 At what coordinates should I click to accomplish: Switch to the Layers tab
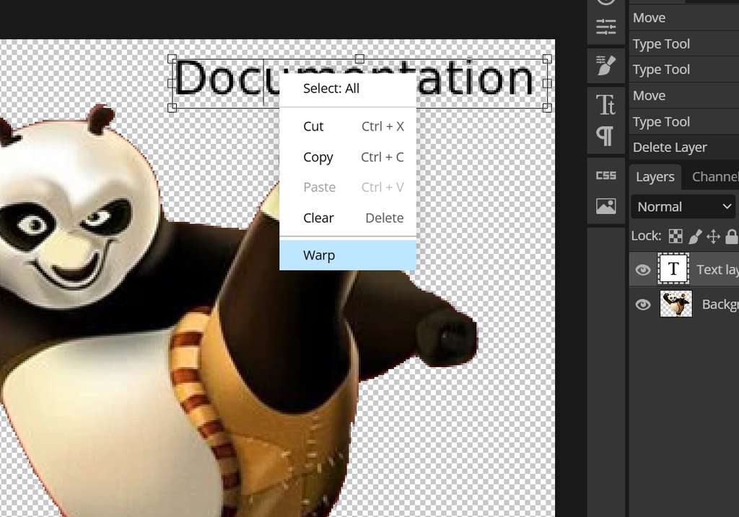coord(655,177)
